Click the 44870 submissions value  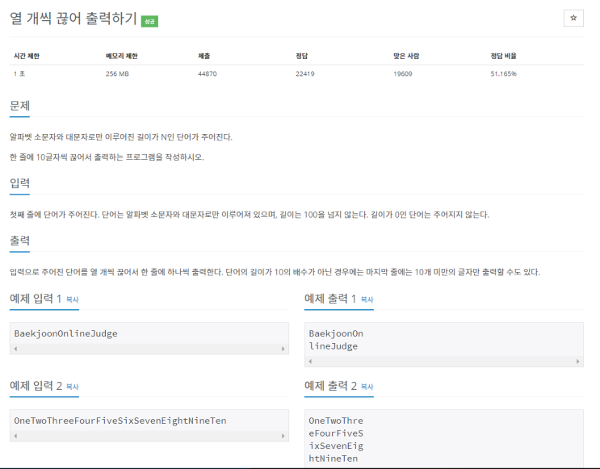(207, 73)
